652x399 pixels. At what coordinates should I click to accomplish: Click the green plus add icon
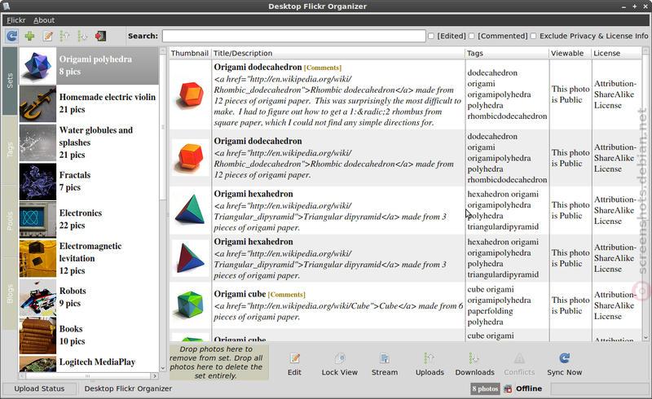tap(29, 36)
